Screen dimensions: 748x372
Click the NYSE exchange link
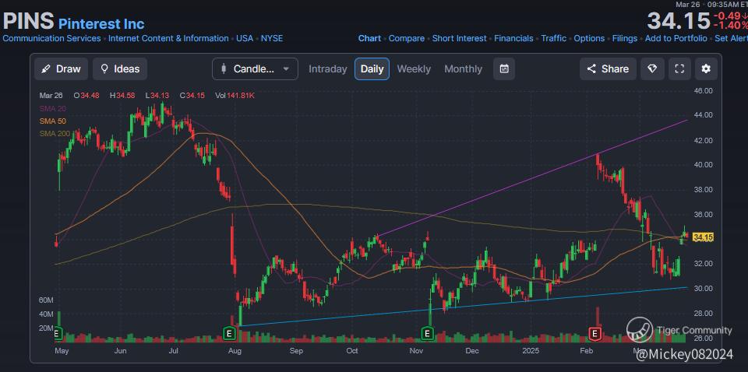pos(272,39)
